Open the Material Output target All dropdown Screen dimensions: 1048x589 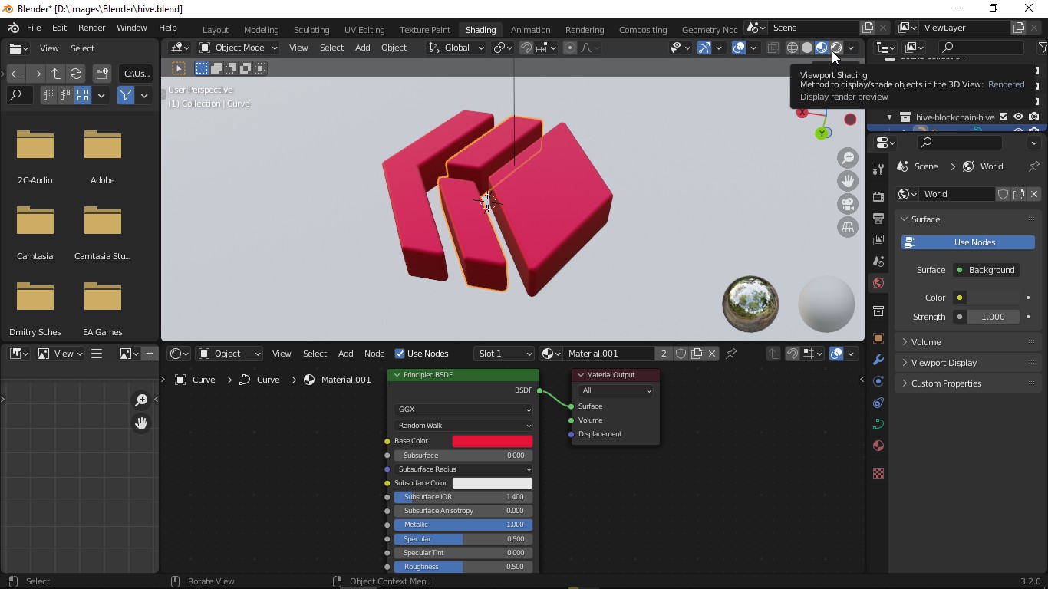616,390
